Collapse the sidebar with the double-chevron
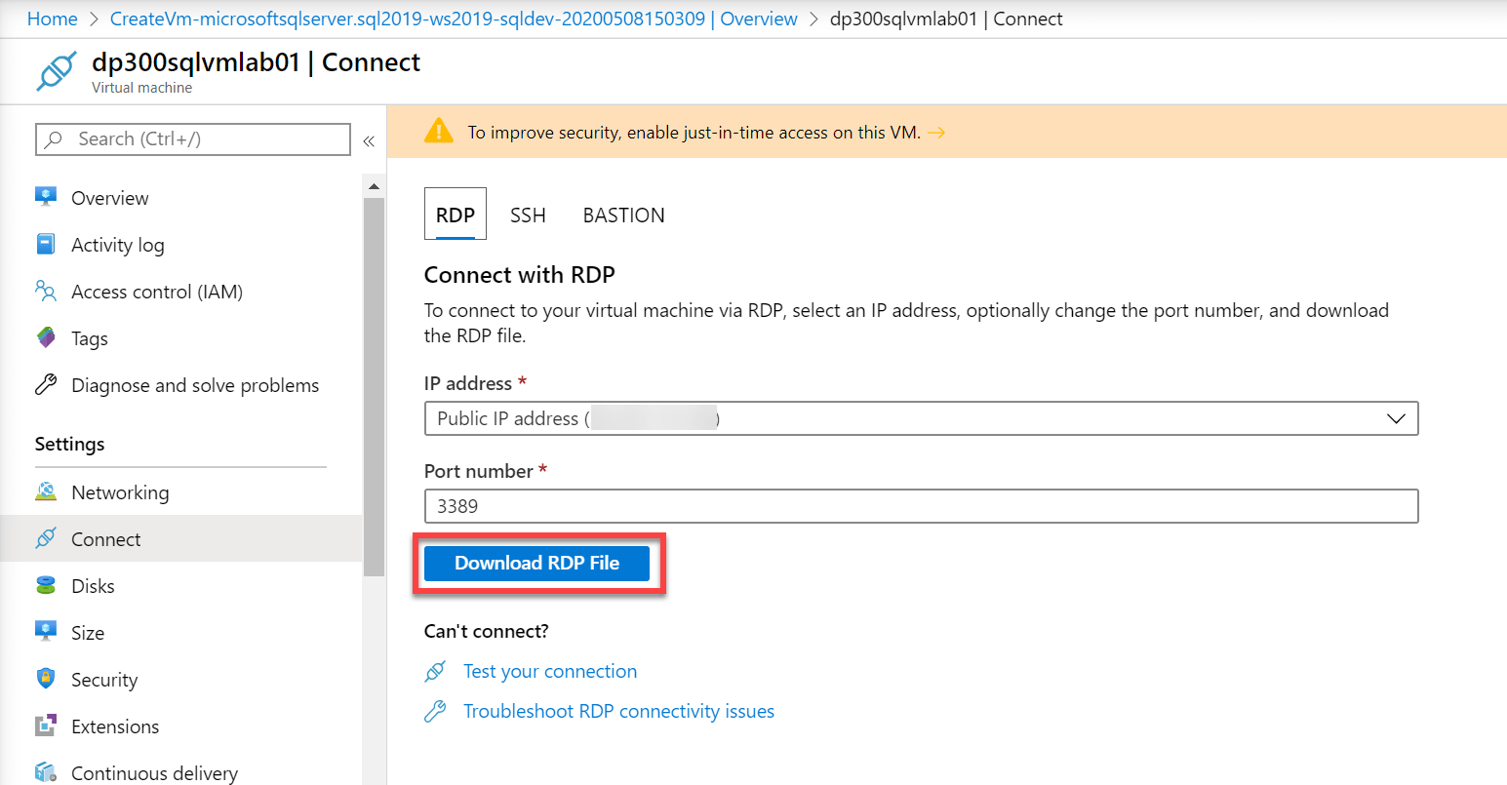The width and height of the screenshot is (1507, 785). [x=369, y=140]
